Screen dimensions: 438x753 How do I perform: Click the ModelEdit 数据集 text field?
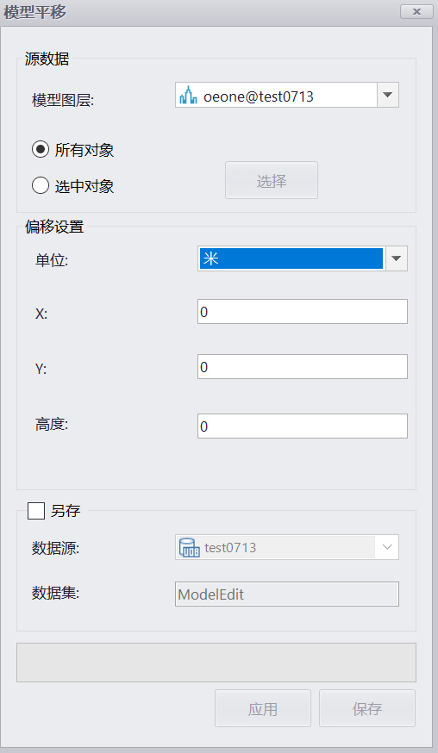[x=287, y=594]
